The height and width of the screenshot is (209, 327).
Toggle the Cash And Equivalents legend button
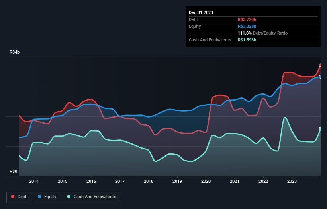click(92, 197)
